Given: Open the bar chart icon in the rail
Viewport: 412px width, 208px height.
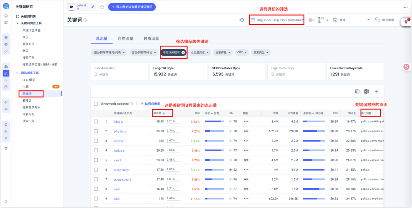Looking at the screenshot, I should pyautogui.click(x=6, y=66).
